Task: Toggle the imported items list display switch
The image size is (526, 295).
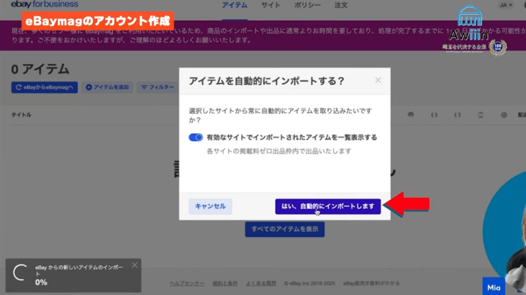Action: (196, 137)
